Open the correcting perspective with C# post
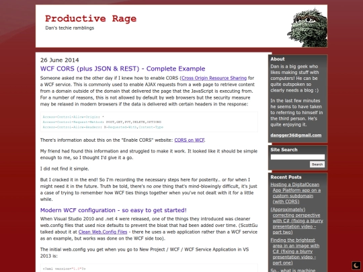This screenshot has width=363, height=272. pos(297,221)
